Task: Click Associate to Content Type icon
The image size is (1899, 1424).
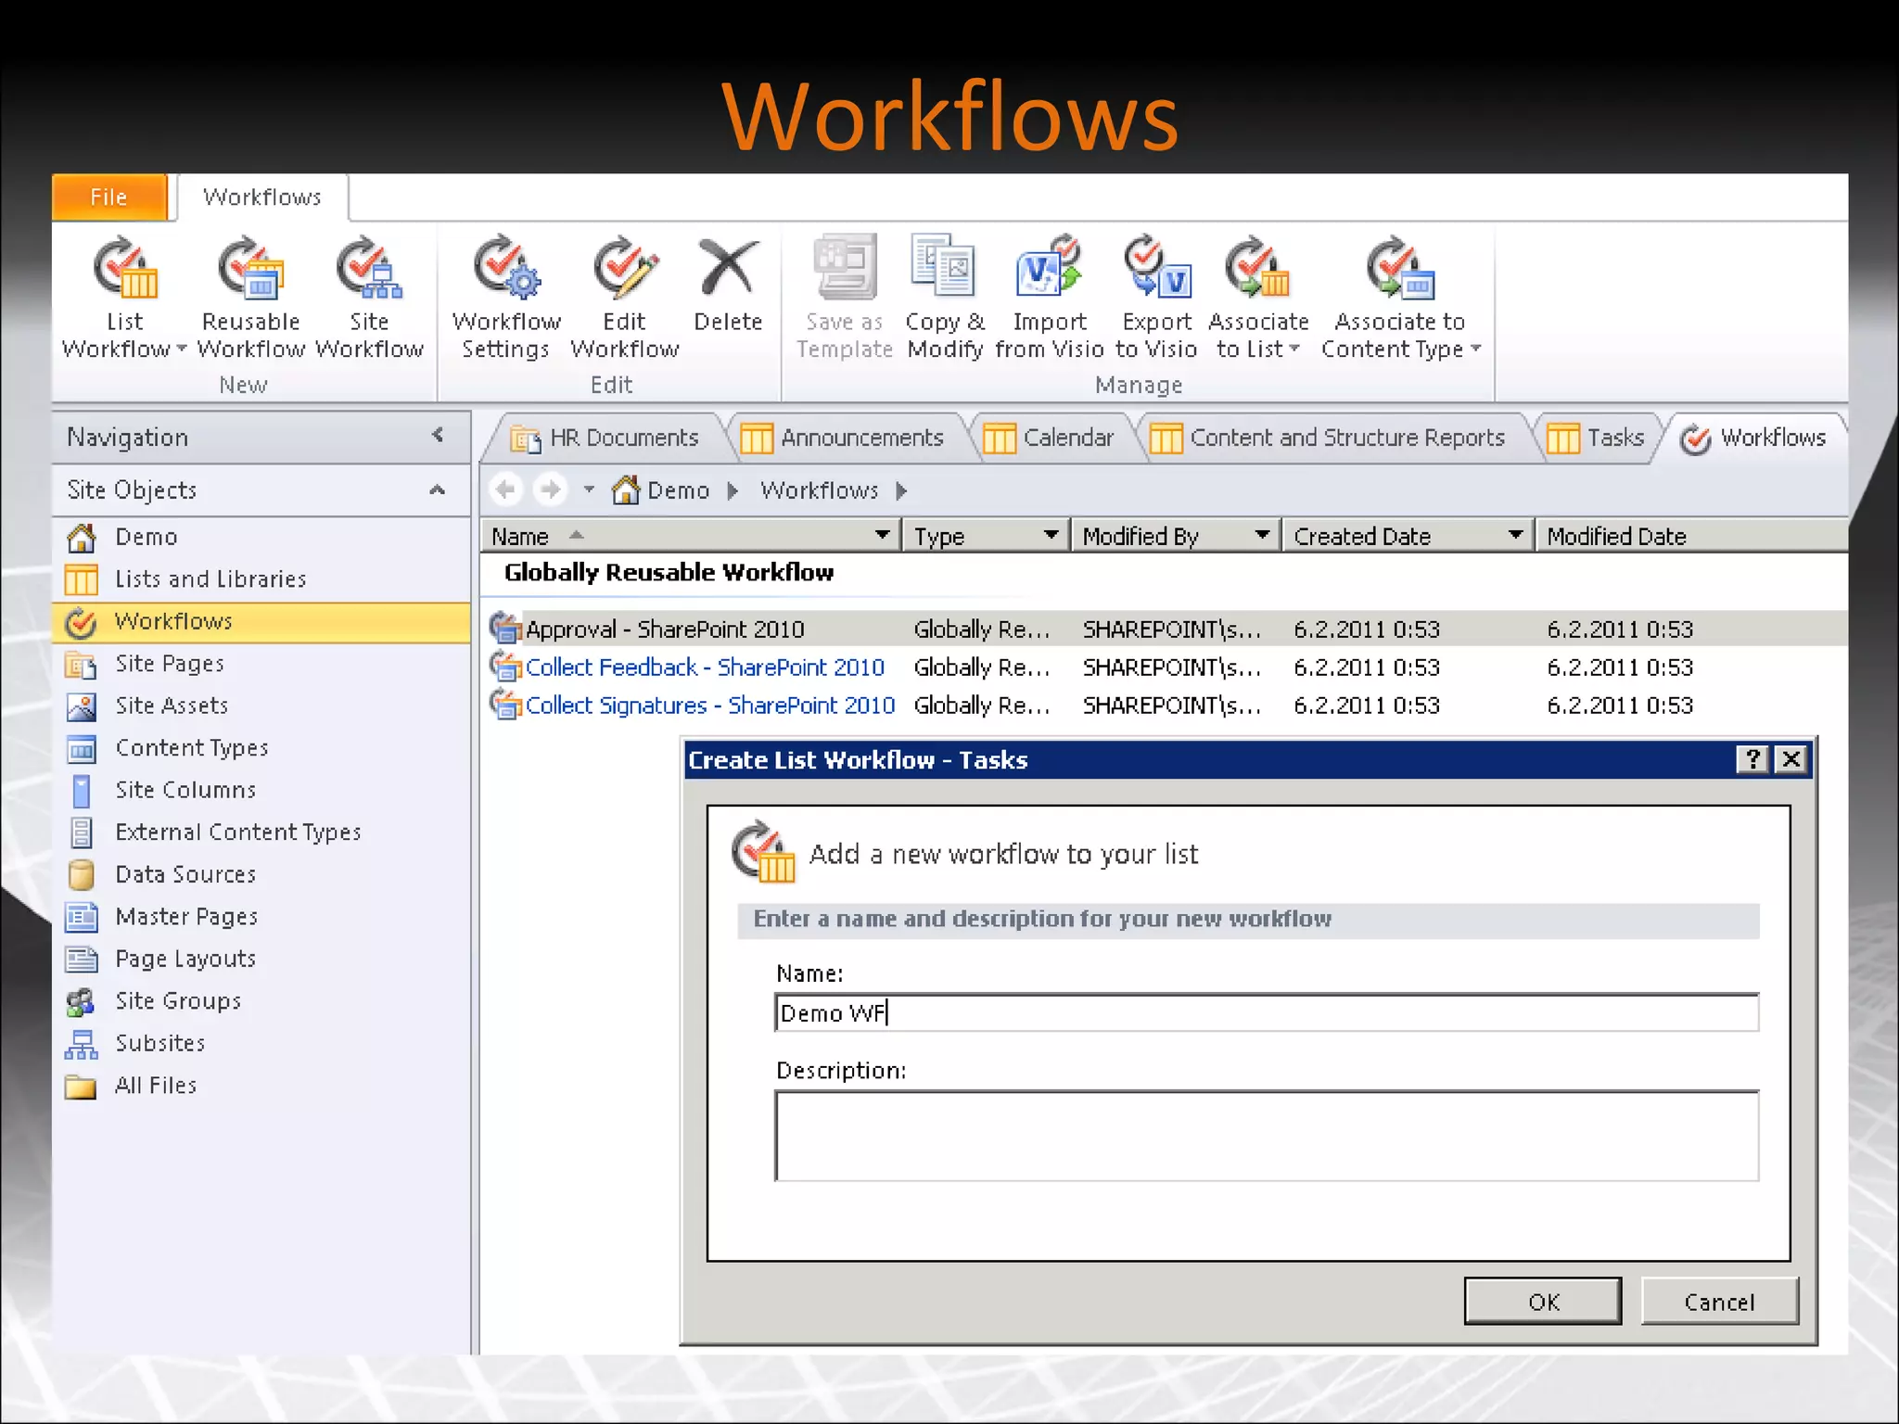Action: pos(1400,269)
